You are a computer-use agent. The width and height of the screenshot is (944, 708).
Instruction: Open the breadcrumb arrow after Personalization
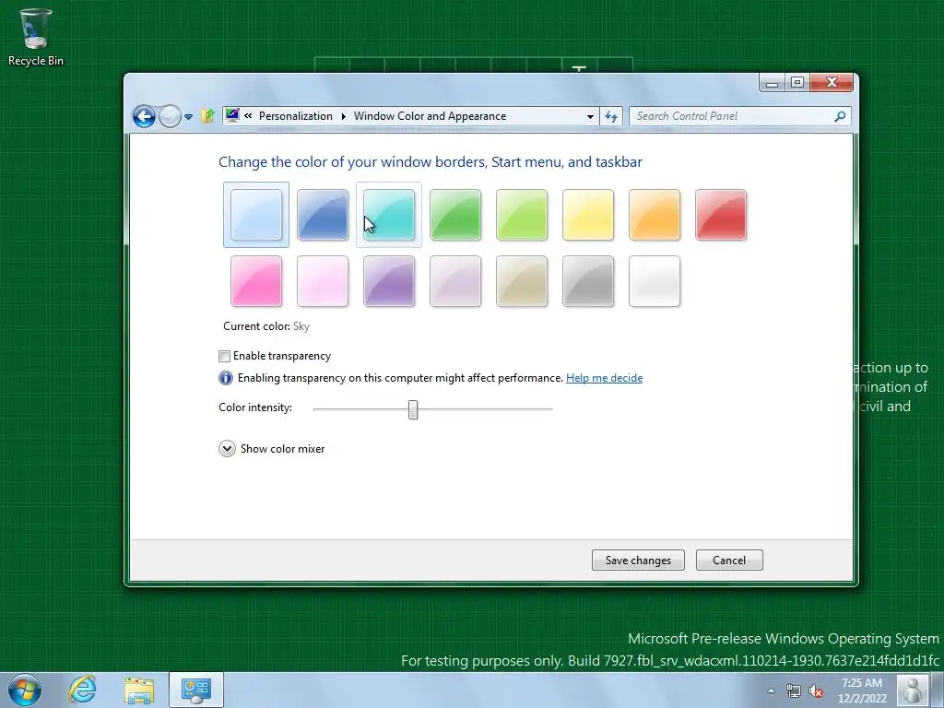click(x=343, y=116)
